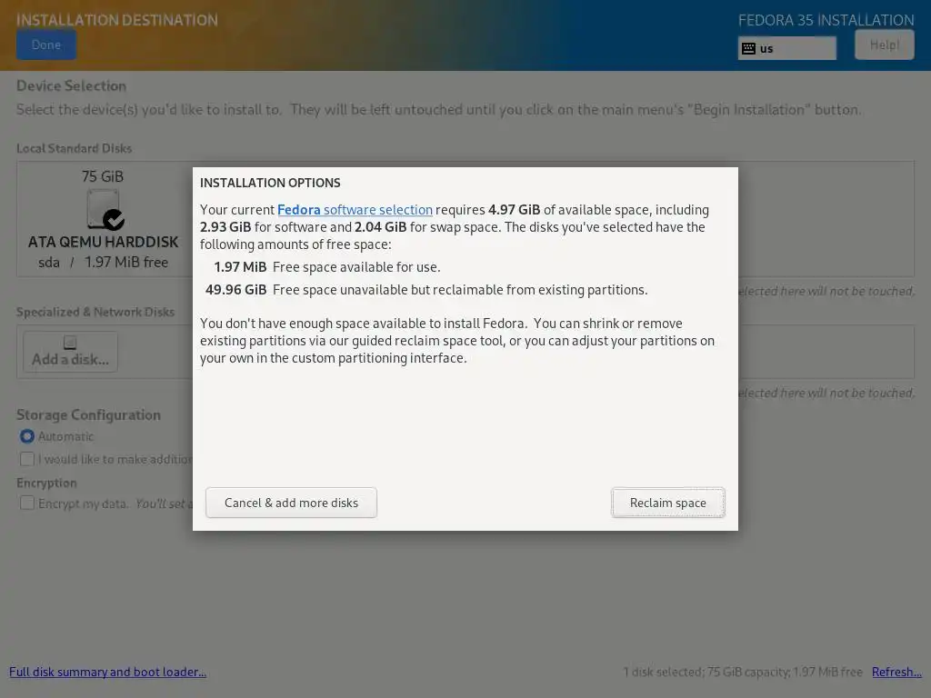Select the ATA QEMU HARDDISK disk icon

click(x=105, y=210)
